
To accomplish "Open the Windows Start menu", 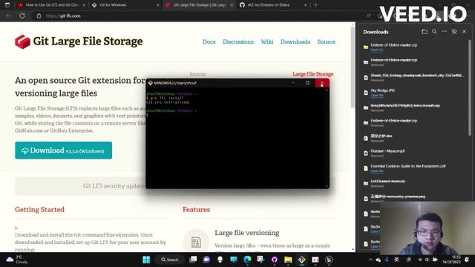I will [146, 260].
